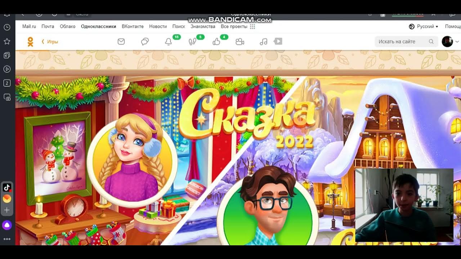Open the tabs counter icon showing 2
This screenshot has height=259, width=461.
tap(7, 83)
